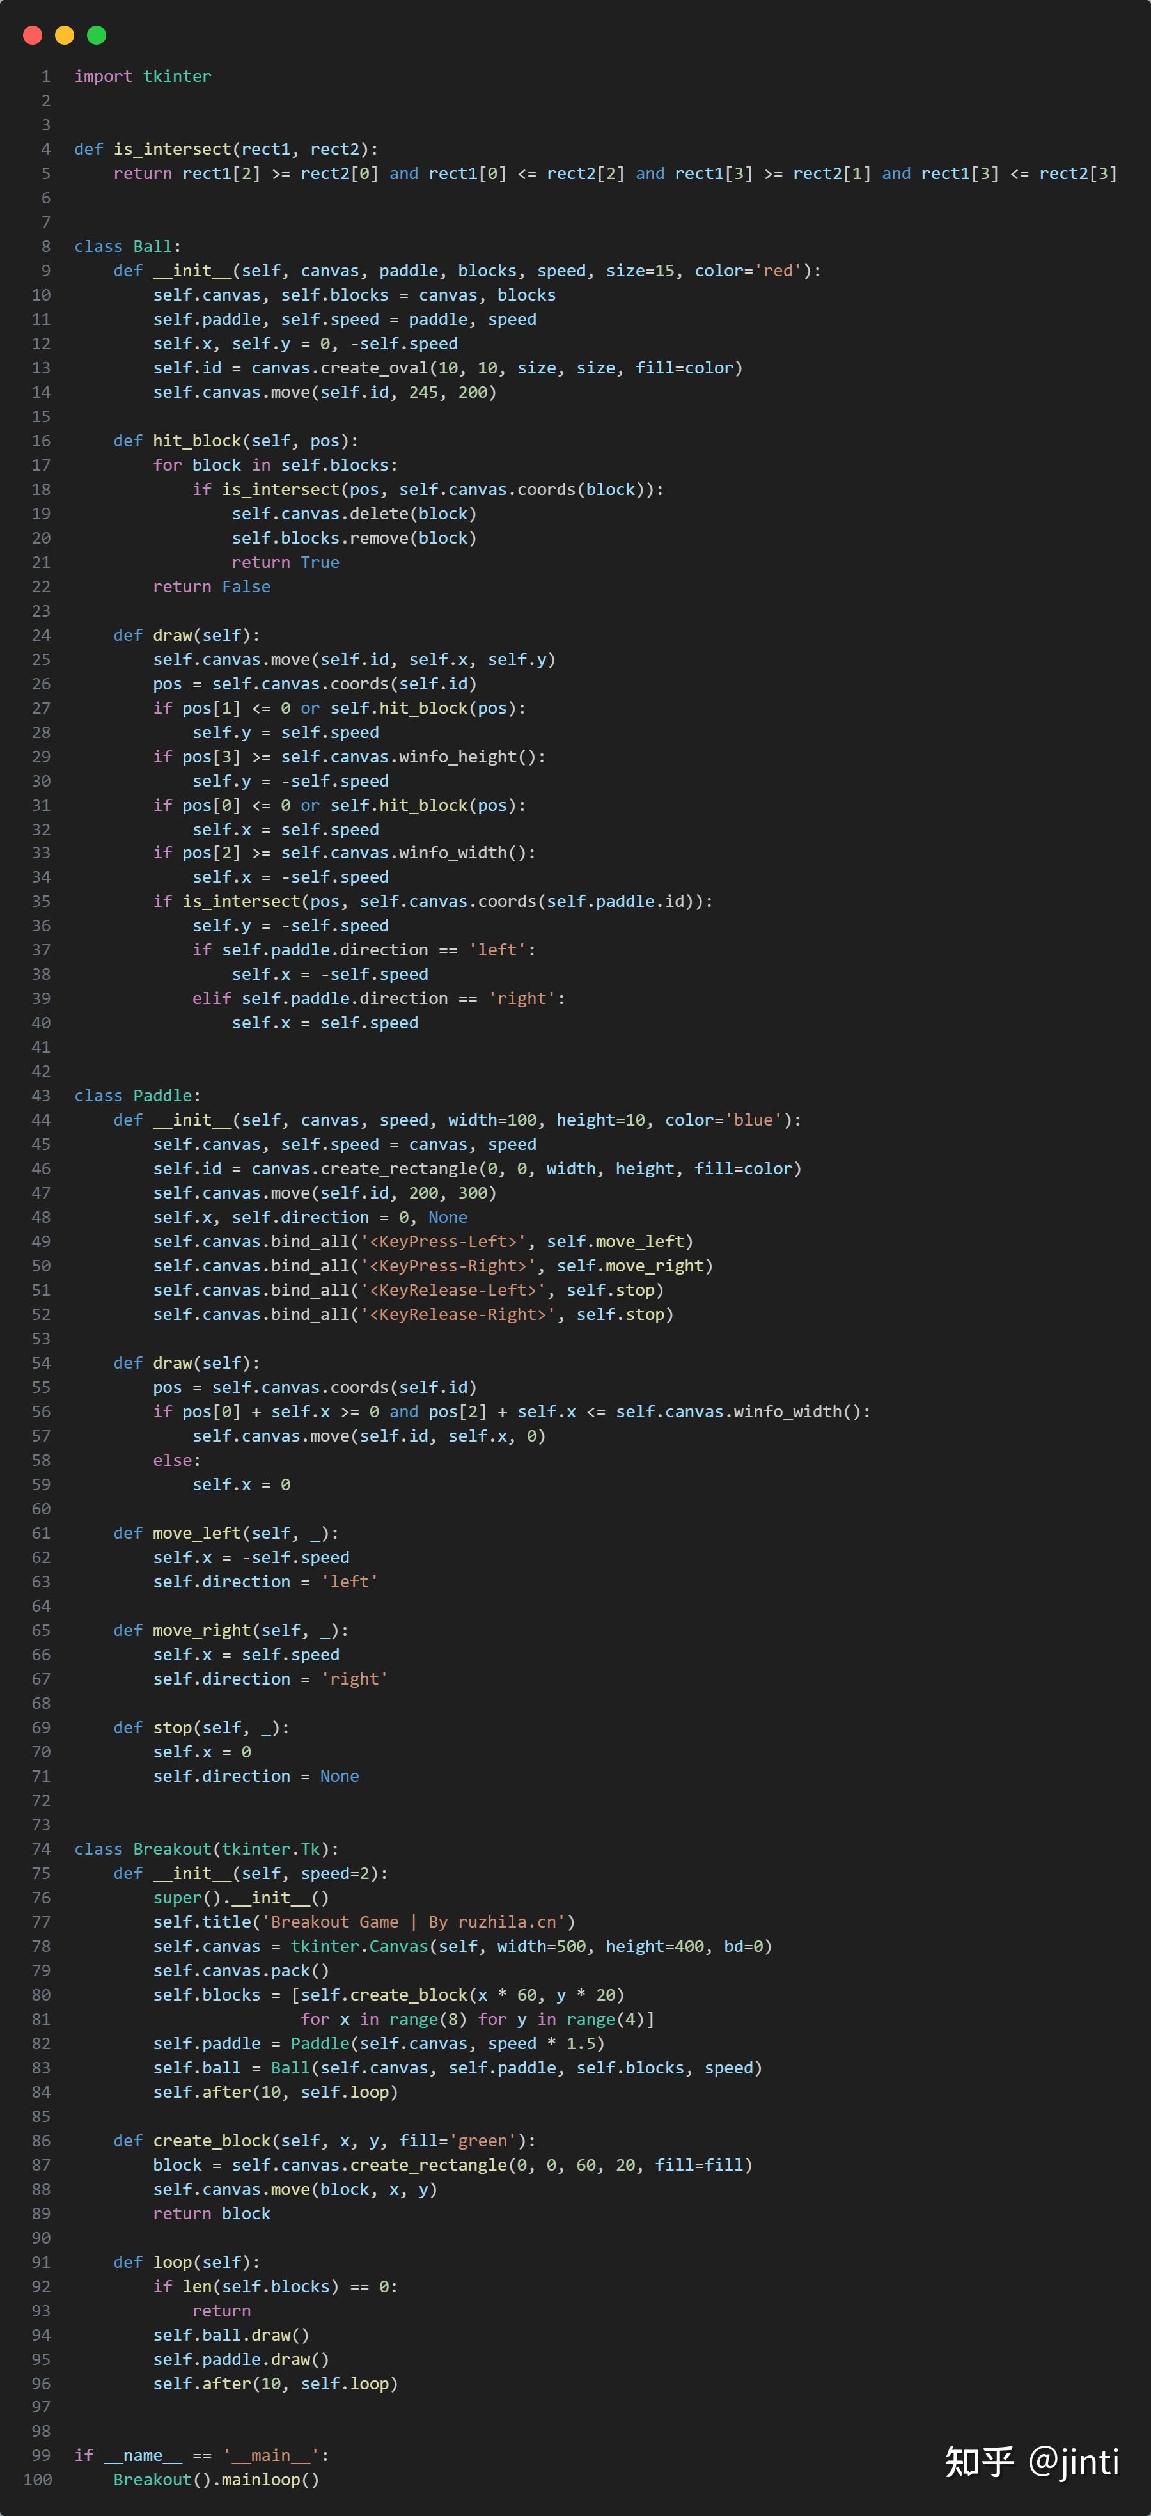Click 'def create_block(self, x, y, fill='green'):' definition

[325, 2141]
